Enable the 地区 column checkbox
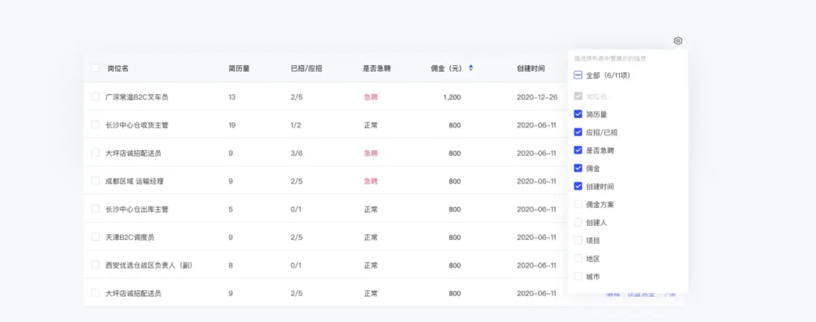This screenshot has height=322, width=816. [578, 259]
